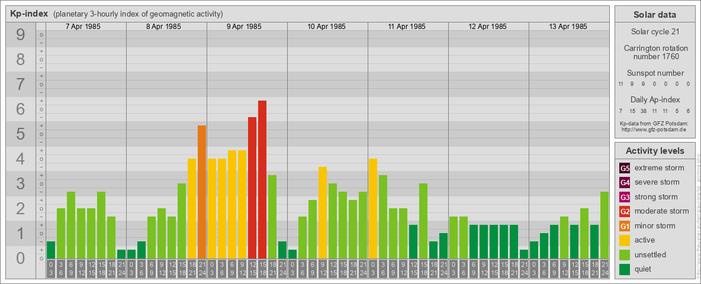
Task: Click the Solar cycle 21 text
Action: (655, 32)
